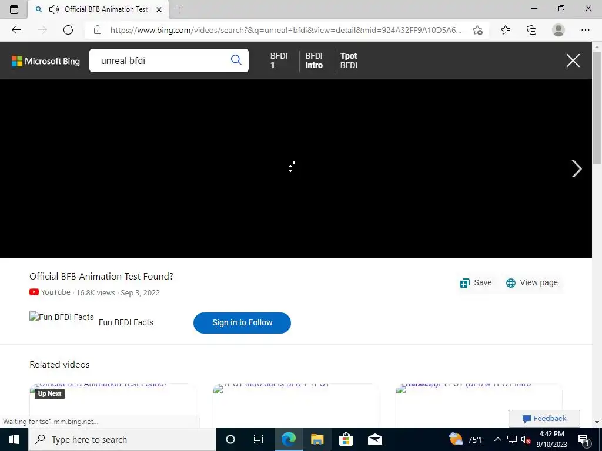The image size is (602, 451).
Task: Click the address bar URL
Action: click(x=286, y=30)
